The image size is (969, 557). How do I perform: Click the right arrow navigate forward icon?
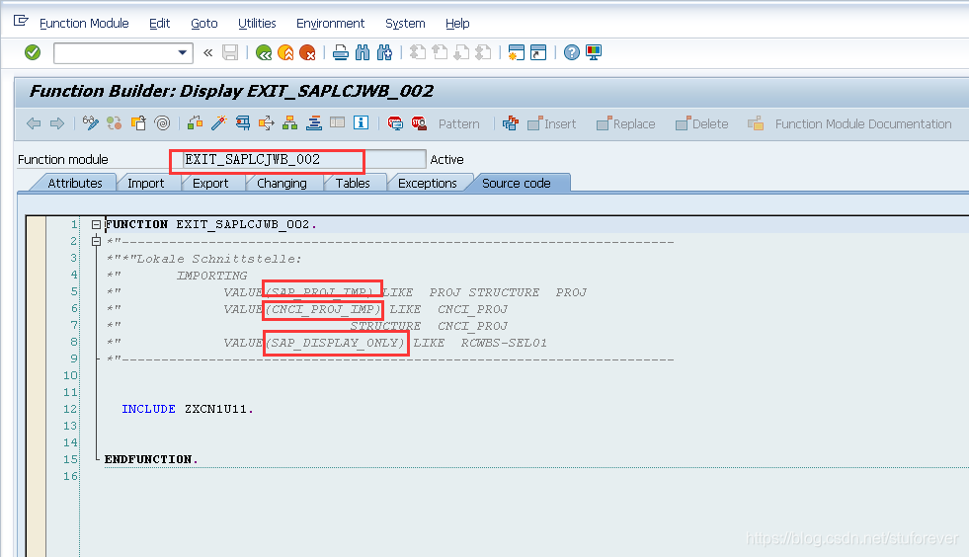[57, 123]
